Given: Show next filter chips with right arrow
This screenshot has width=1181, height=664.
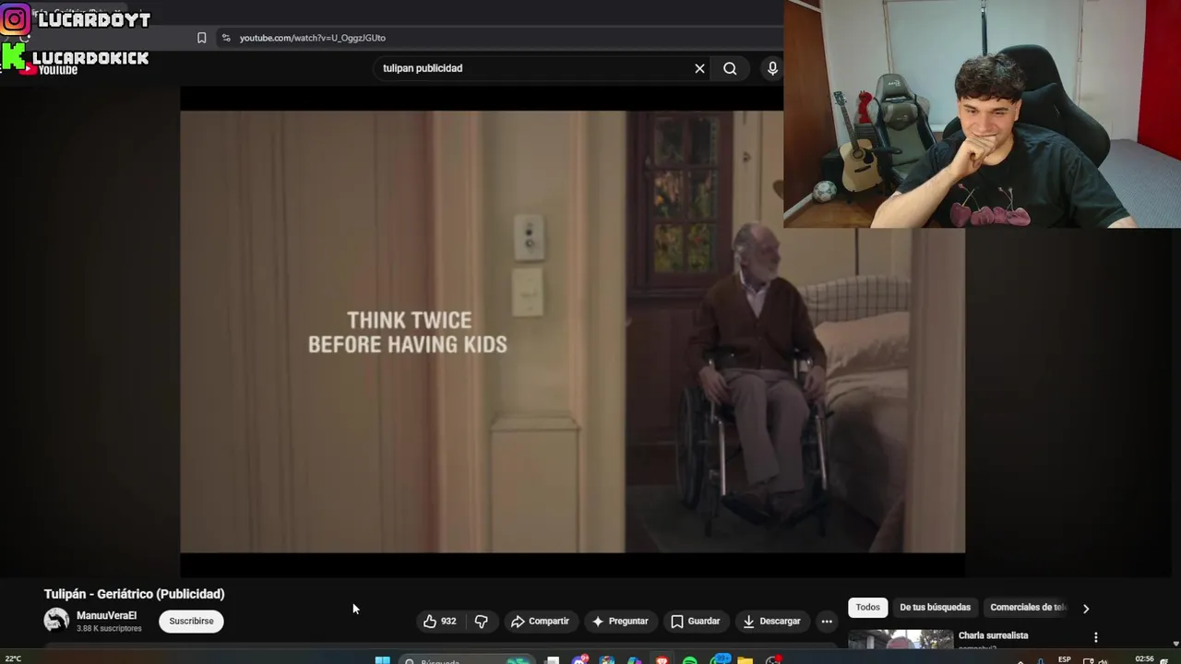Looking at the screenshot, I should pos(1085,608).
